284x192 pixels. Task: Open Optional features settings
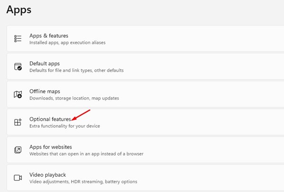pos(145,122)
